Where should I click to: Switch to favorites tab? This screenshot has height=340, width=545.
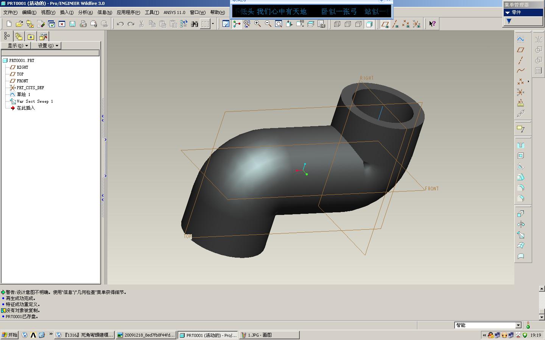31,37
